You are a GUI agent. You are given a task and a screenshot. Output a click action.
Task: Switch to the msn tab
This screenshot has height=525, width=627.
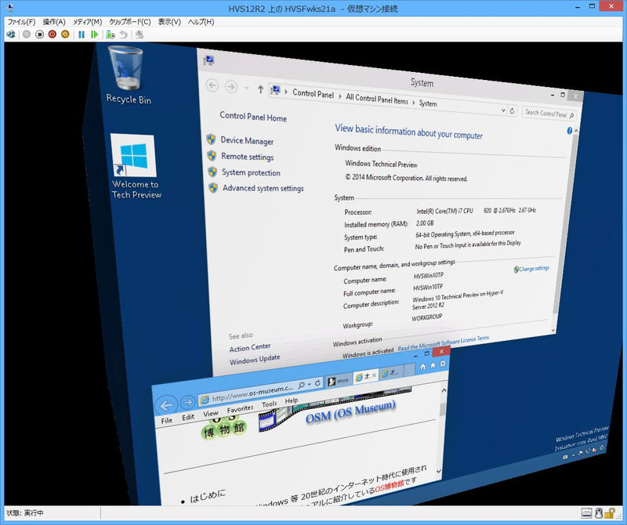coord(338,380)
